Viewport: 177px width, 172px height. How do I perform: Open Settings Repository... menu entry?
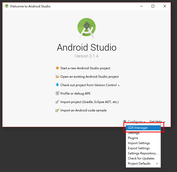143,153
